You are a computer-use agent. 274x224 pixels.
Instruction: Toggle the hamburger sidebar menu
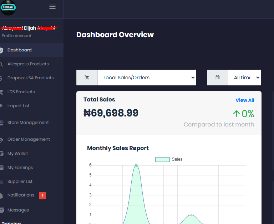coord(52,7)
